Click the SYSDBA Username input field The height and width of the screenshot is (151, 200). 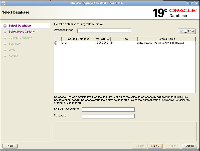click(108, 109)
